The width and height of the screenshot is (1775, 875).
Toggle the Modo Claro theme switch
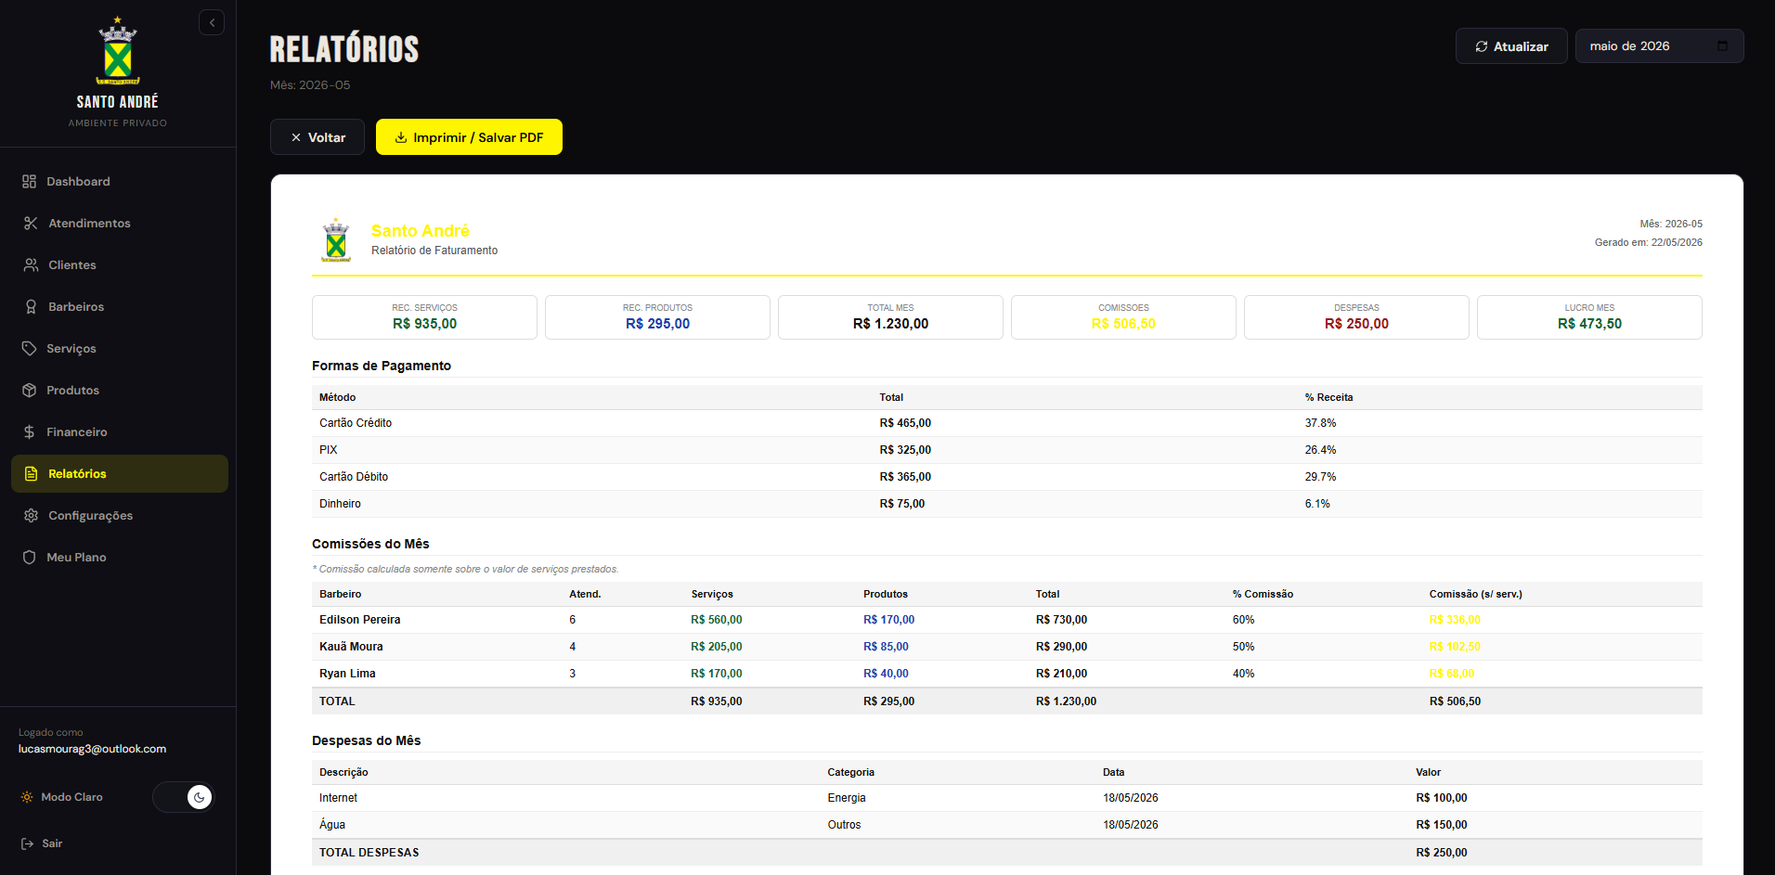point(184,797)
